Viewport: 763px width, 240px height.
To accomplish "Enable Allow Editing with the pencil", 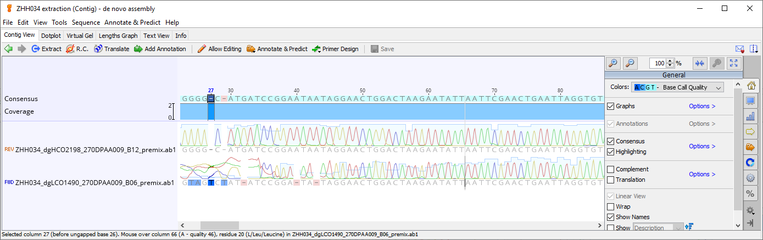I will [x=220, y=49].
